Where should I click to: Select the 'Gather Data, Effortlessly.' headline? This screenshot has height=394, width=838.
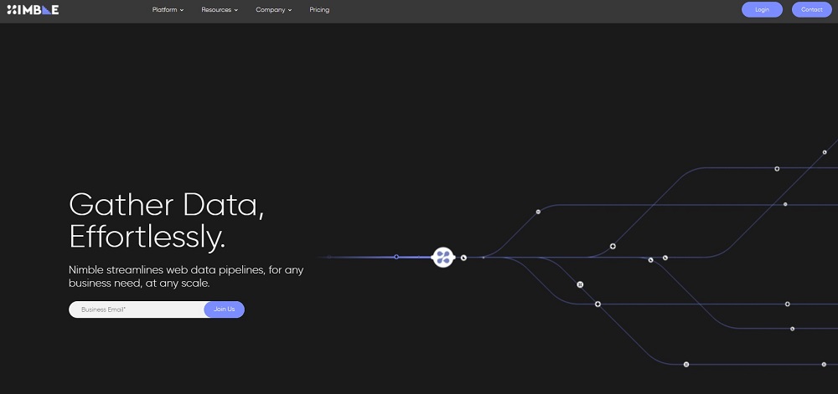coord(167,221)
